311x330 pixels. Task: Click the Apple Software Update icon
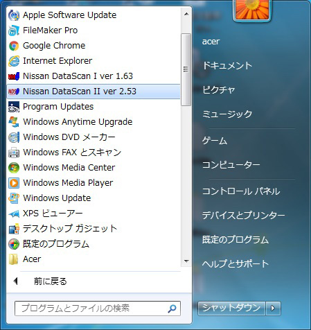coord(14,15)
